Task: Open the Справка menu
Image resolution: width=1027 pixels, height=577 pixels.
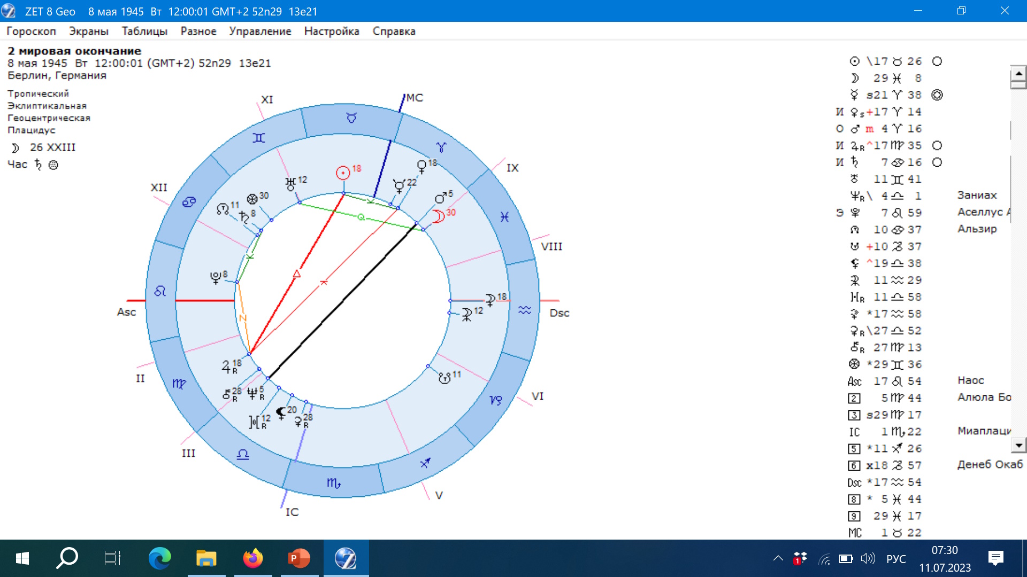Action: (x=394, y=31)
